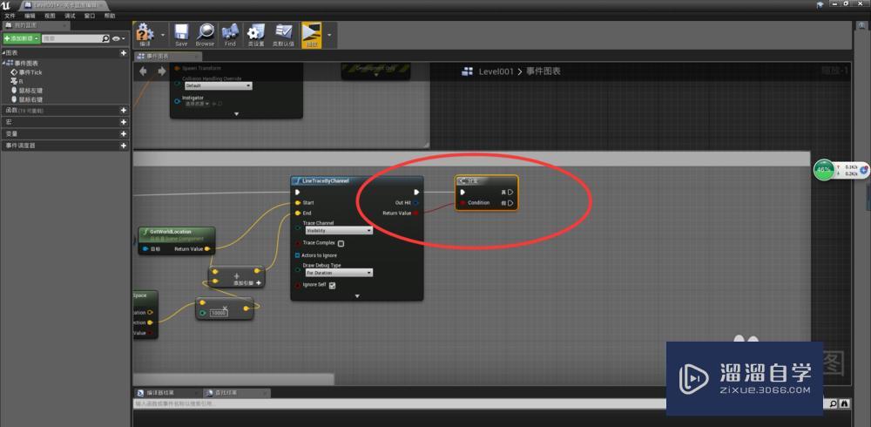The width and height of the screenshot is (871, 427).
Task: Open Class Defaults (类默认值) in toolbar
Action: [283, 35]
